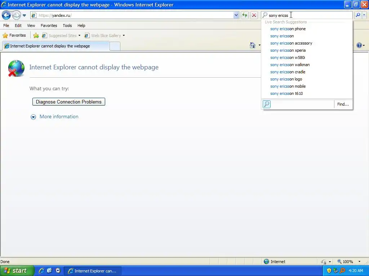Expand the zoom level dropdown arrow
Image resolution: width=369 pixels, height=276 pixels.
[x=359, y=262]
